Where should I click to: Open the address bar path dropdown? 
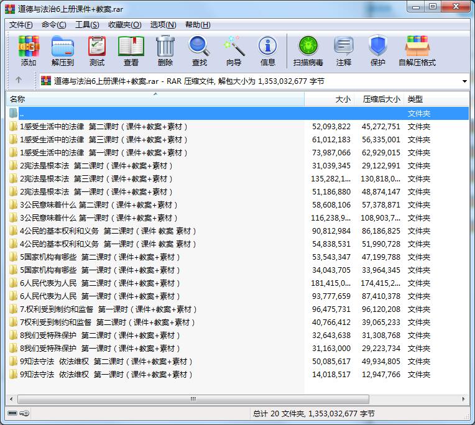click(464, 81)
